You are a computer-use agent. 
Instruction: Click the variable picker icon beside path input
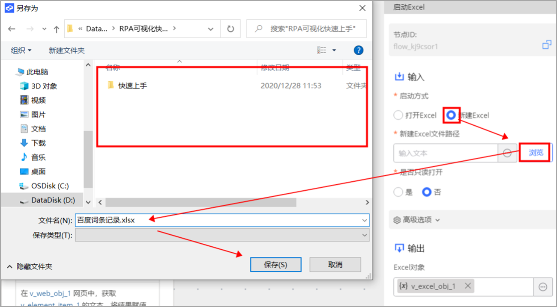click(507, 153)
